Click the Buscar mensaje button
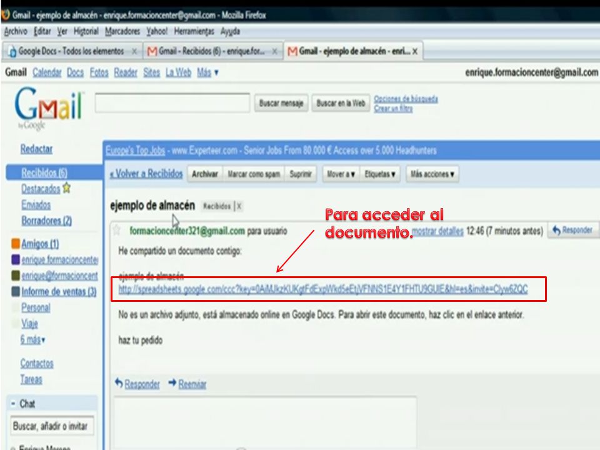The width and height of the screenshot is (600, 450). coord(281,103)
